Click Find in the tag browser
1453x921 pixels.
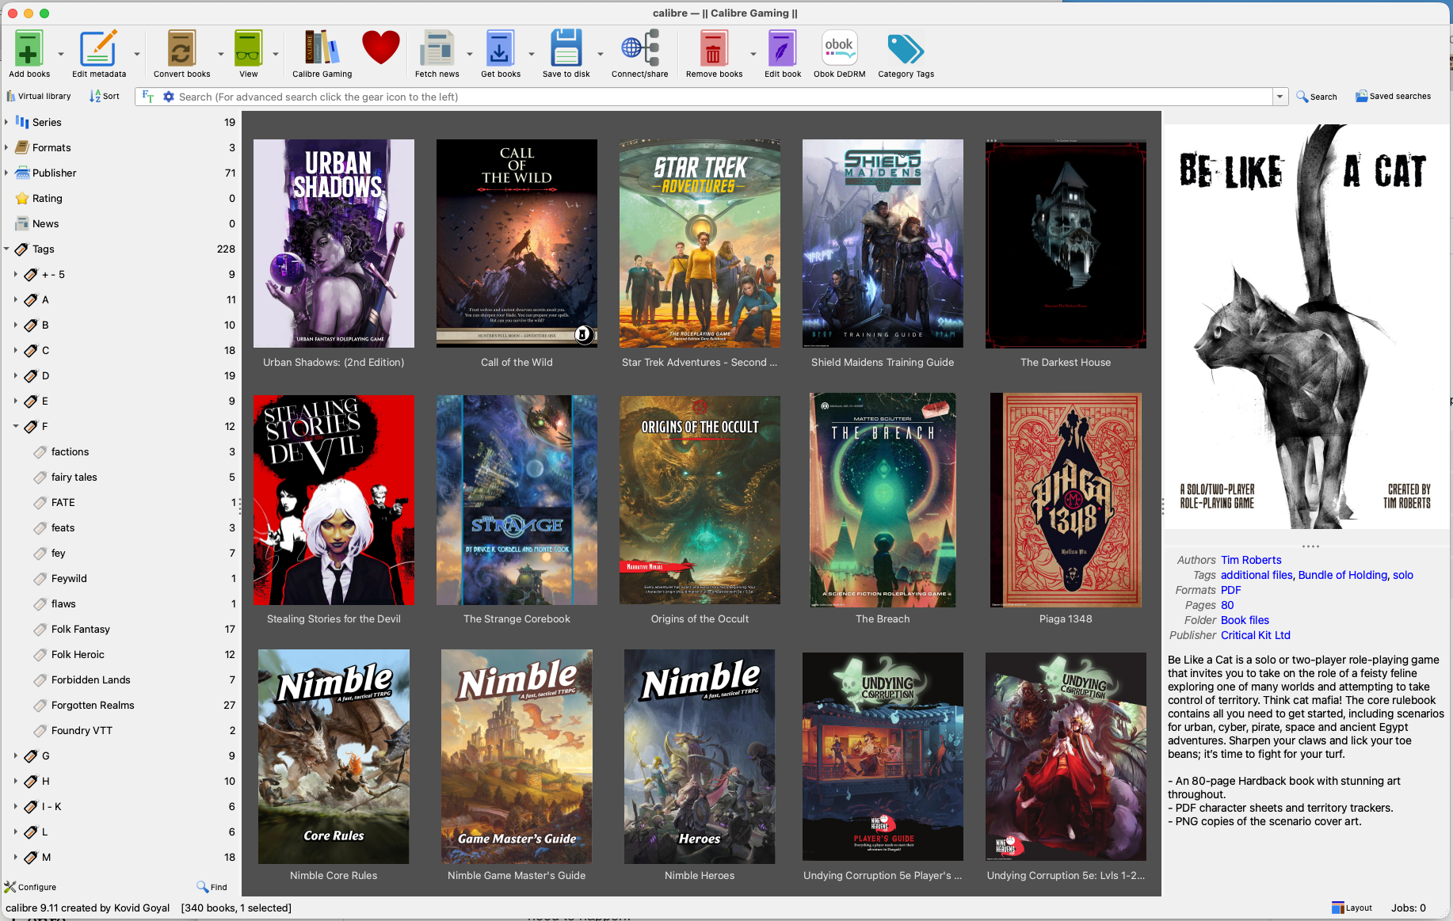click(212, 887)
